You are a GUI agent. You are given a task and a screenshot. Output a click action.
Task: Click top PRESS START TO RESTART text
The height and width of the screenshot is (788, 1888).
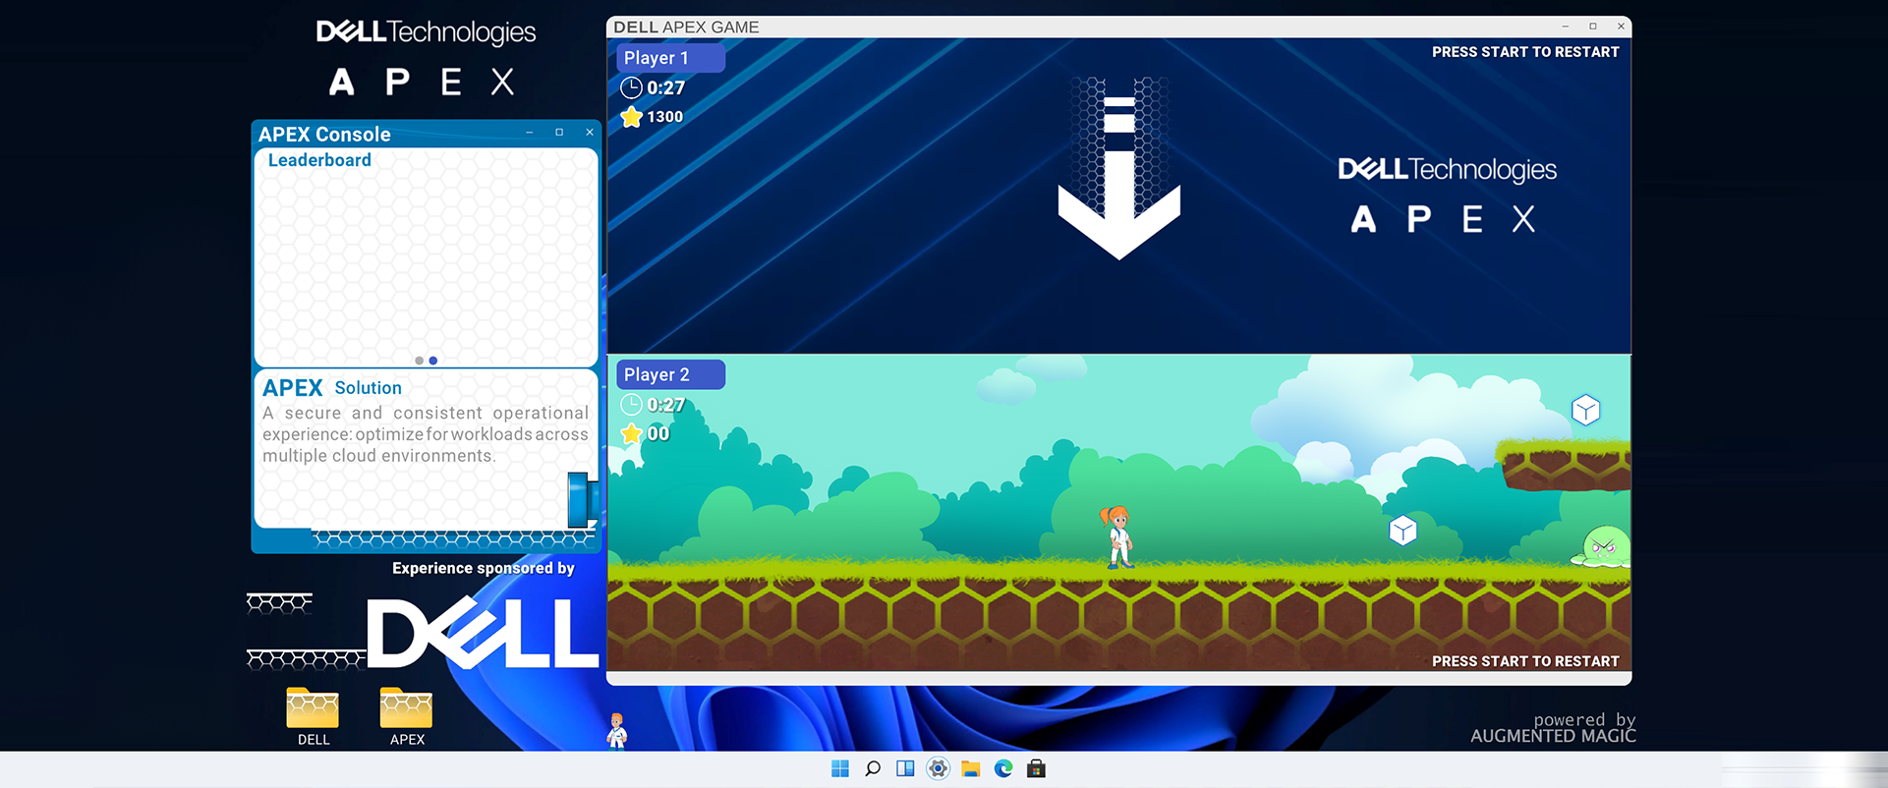1525,52
